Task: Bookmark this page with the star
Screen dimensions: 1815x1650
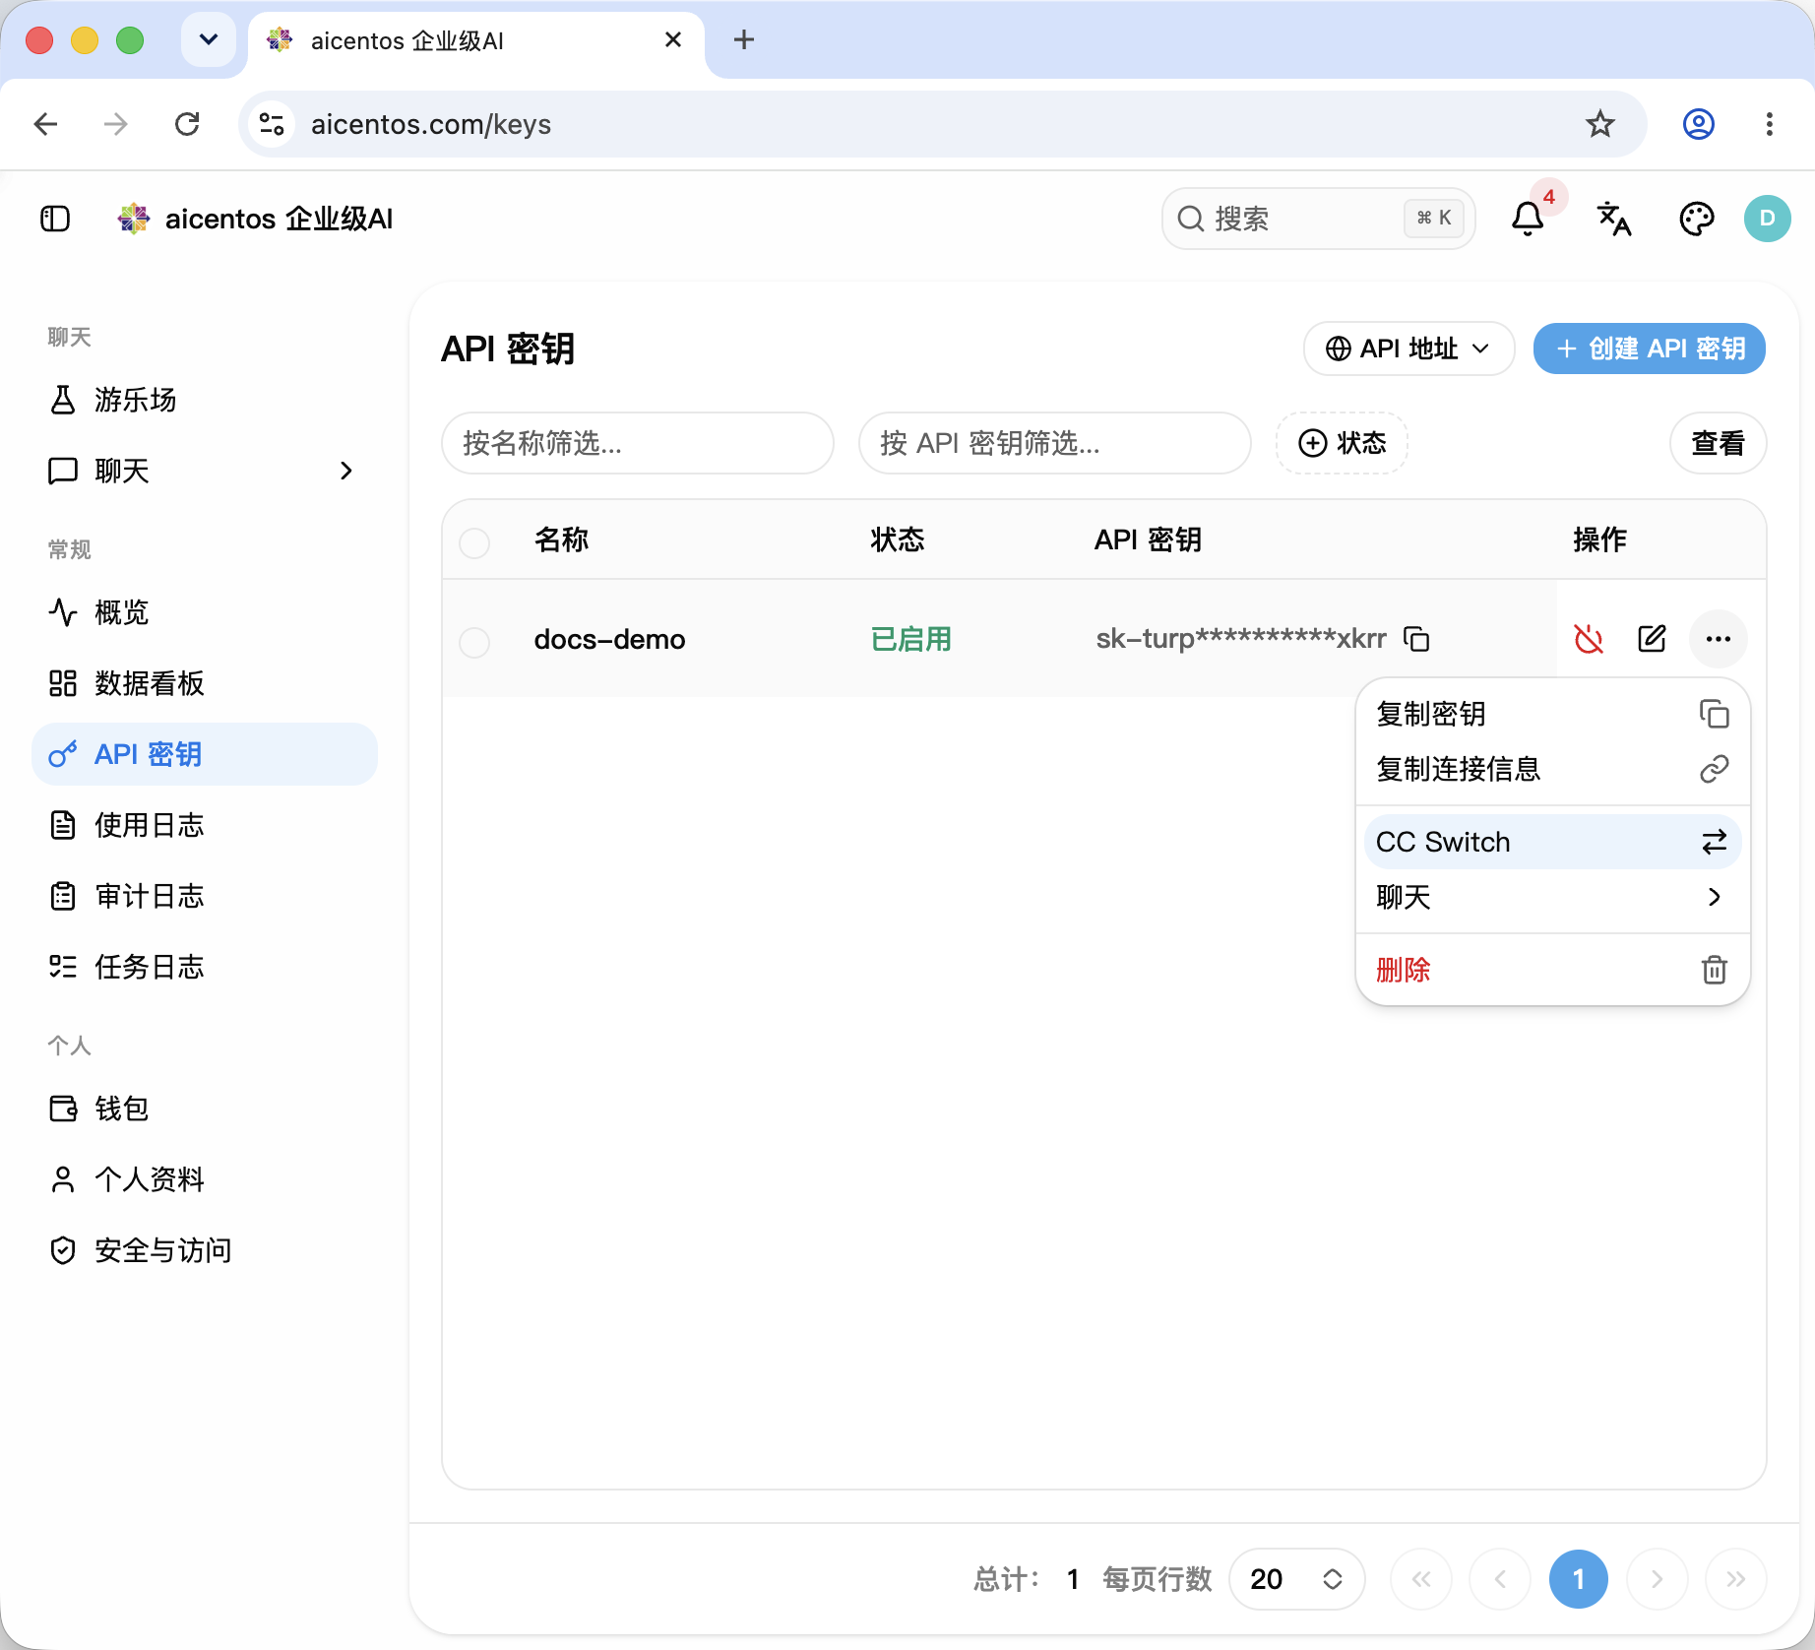Action: click(x=1599, y=124)
